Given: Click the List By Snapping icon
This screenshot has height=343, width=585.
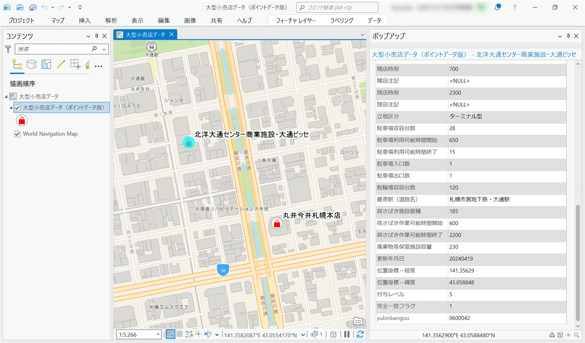Looking at the screenshot, I should coord(75,64).
